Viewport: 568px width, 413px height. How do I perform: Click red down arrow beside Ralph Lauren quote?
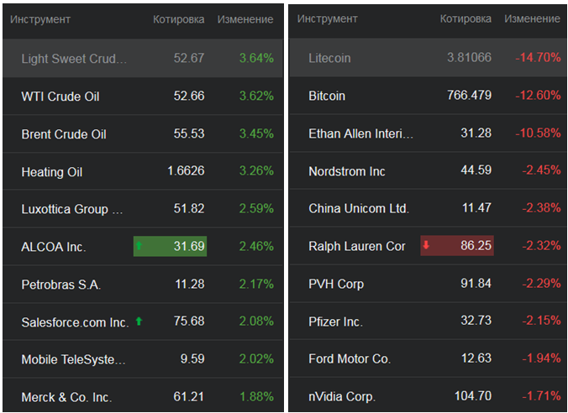click(x=426, y=246)
